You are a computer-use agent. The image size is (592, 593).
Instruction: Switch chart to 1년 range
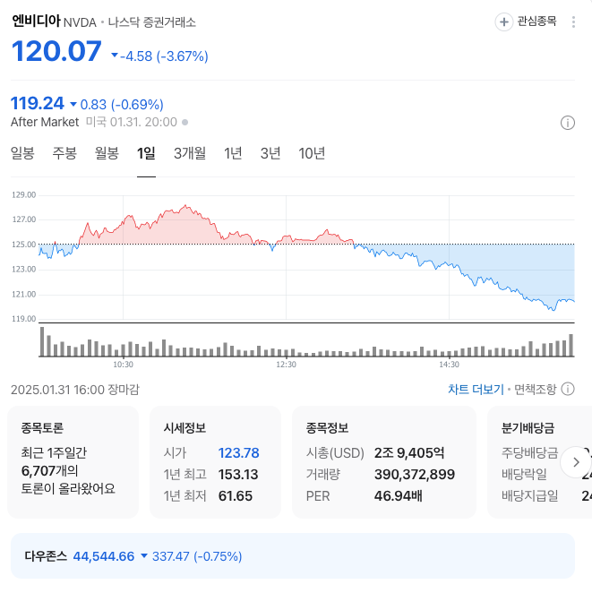click(x=233, y=153)
